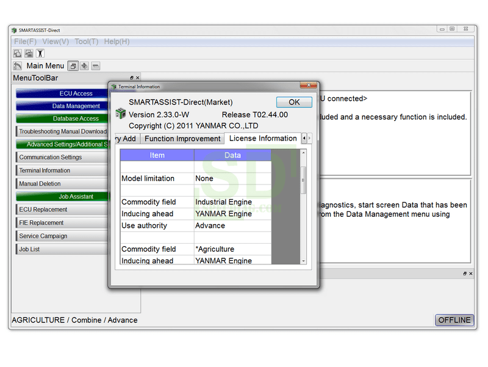
Task: Open the Tool(T) menu
Action: 87,42
